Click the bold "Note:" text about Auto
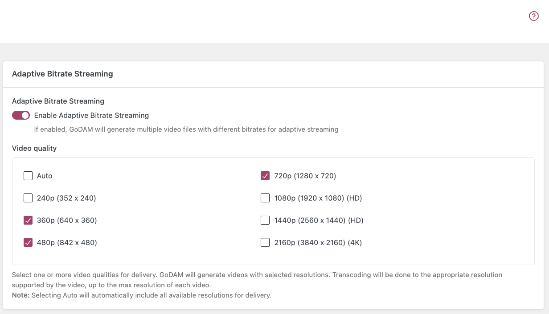This screenshot has height=314, width=549. [20, 295]
